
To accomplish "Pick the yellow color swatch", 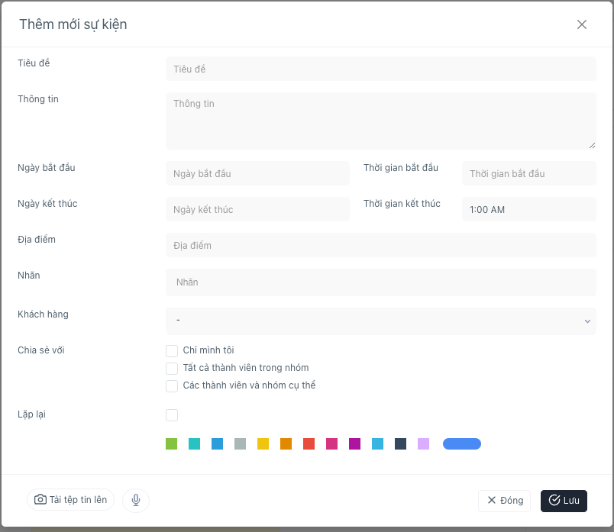I will click(263, 444).
